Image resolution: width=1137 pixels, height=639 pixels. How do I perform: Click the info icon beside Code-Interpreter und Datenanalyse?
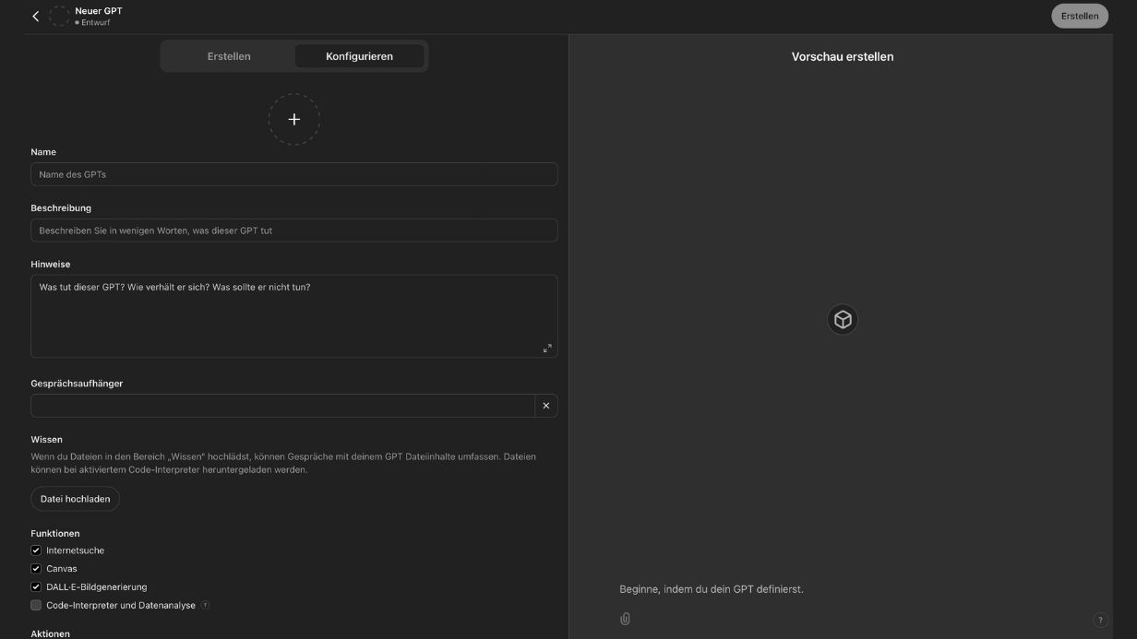[x=205, y=606]
